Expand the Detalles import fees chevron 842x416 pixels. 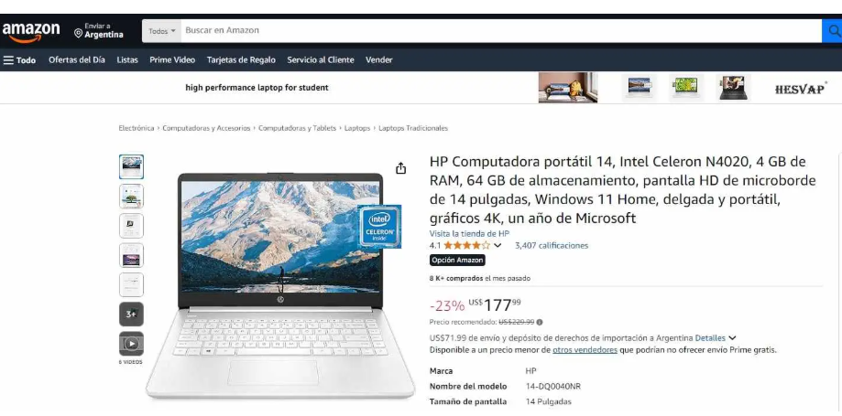point(732,338)
